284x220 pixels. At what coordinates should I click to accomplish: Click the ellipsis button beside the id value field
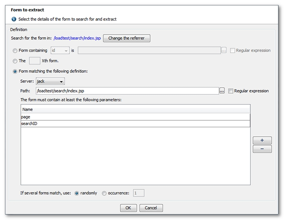tap(224, 51)
